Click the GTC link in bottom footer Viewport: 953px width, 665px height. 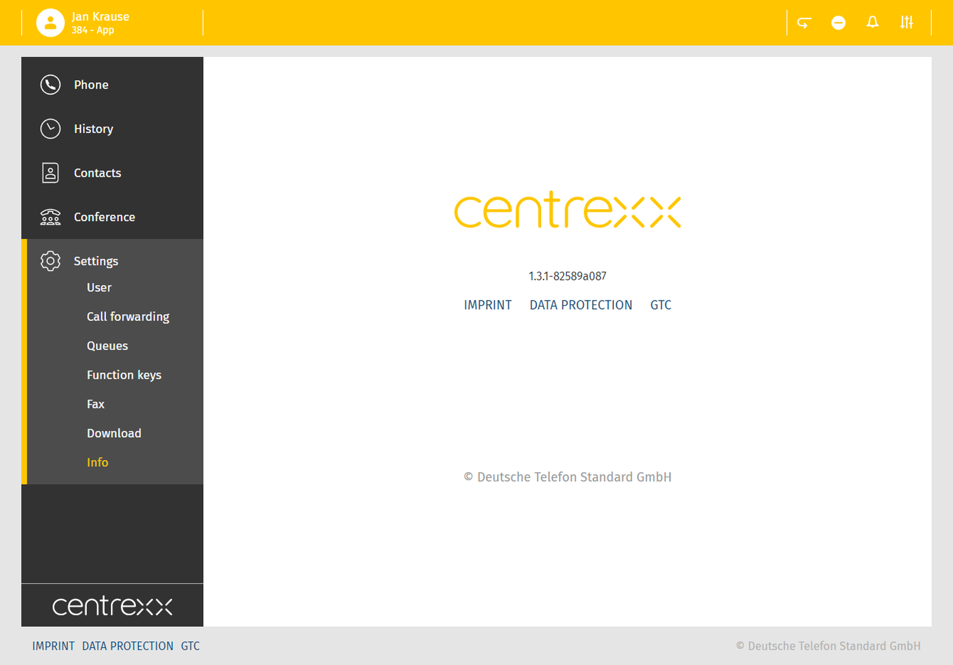190,646
